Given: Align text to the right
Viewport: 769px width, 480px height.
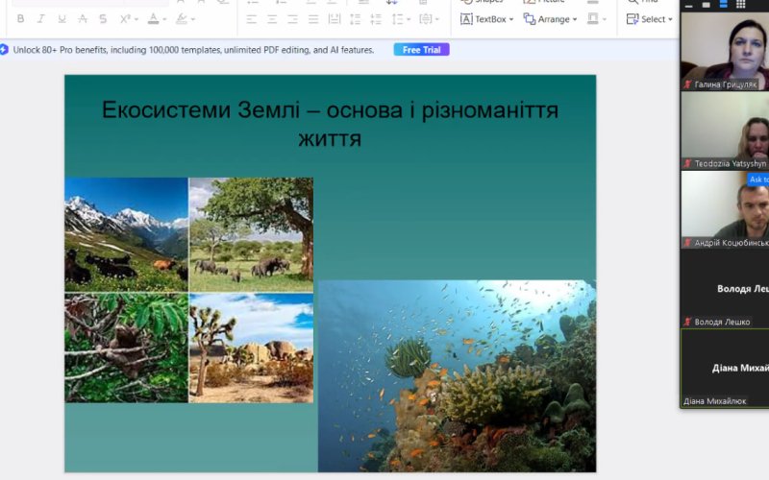Looking at the screenshot, I should (x=293, y=19).
